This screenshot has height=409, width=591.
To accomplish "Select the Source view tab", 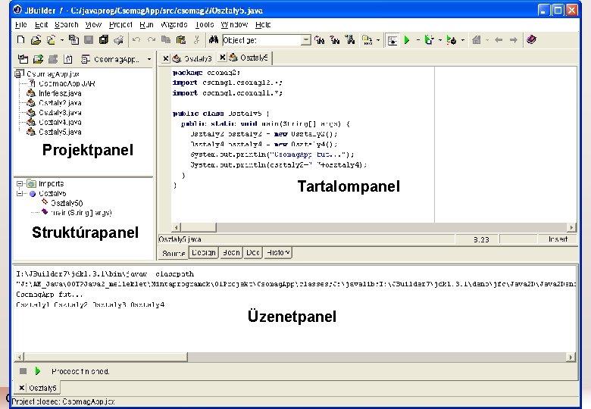I will tap(174, 253).
